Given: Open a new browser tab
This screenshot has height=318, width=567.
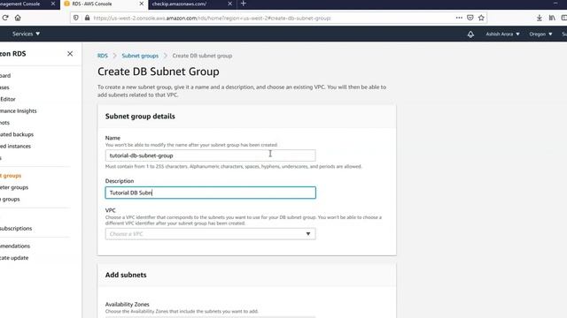Looking at the screenshot, I should pyautogui.click(x=244, y=4).
